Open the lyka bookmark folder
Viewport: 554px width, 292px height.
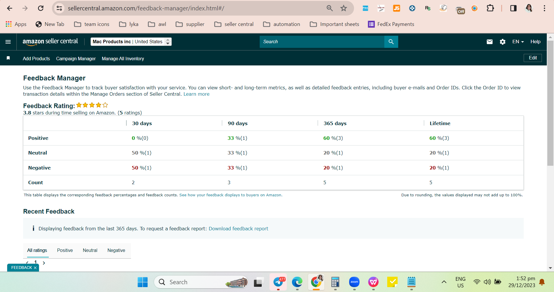tap(129, 24)
